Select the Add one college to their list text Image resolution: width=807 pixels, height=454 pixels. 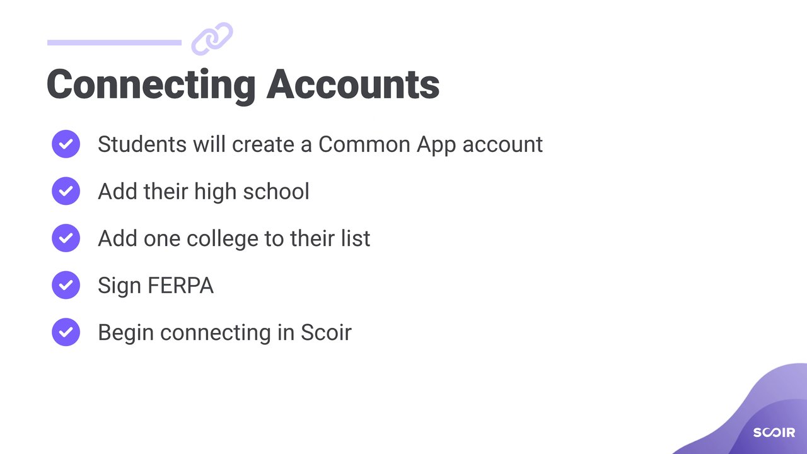coord(234,238)
